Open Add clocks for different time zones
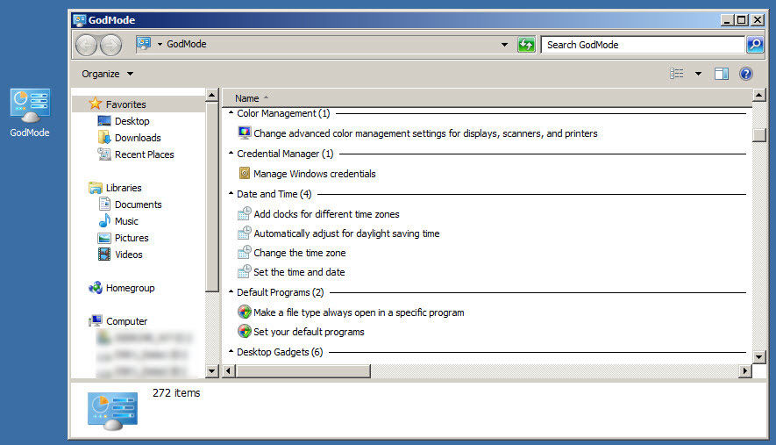This screenshot has width=776, height=445. pyautogui.click(x=327, y=214)
